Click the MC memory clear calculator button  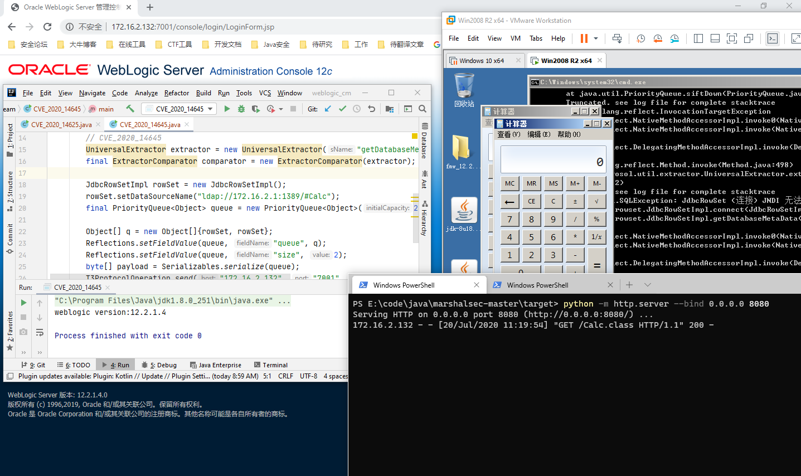click(509, 183)
